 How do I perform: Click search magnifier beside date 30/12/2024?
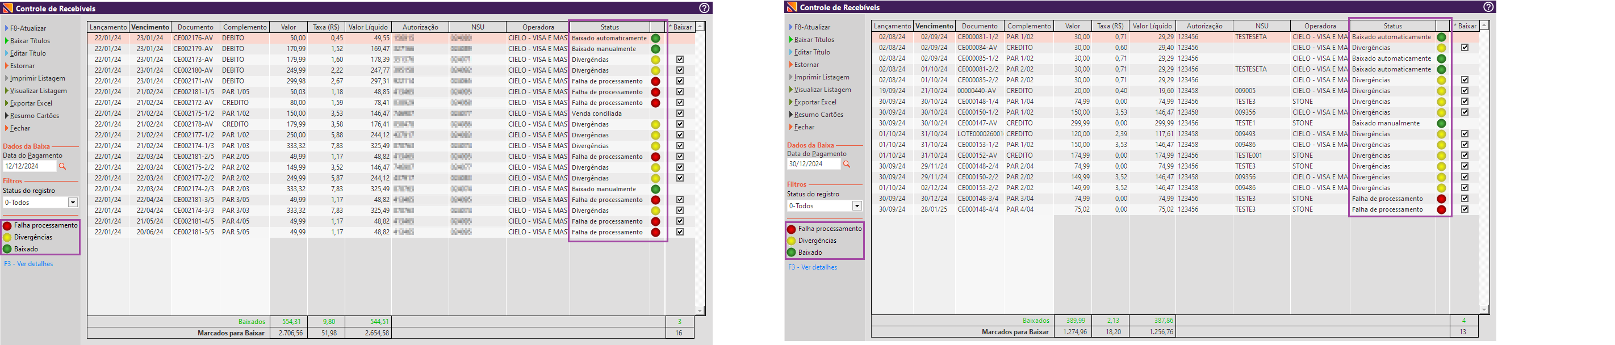click(846, 164)
